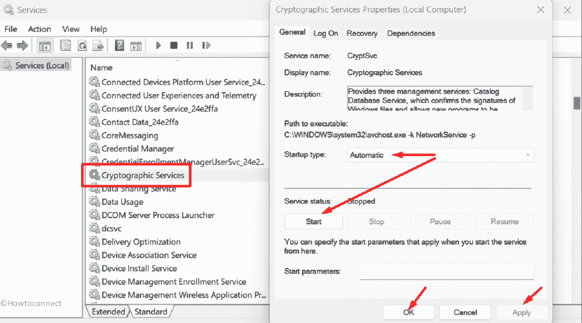Click the Forward arrow in the toolbar
This screenshot has height=323, width=582.
coord(22,45)
